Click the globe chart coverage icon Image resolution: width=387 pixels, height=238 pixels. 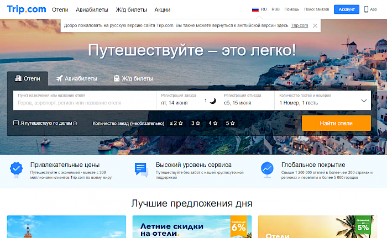267,170
